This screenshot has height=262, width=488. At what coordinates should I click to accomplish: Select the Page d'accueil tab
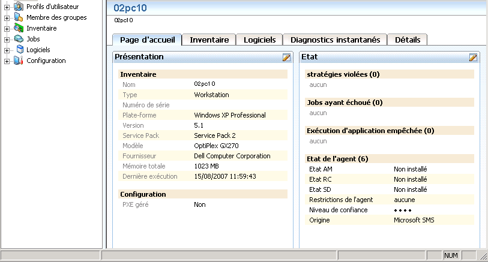tap(147, 40)
